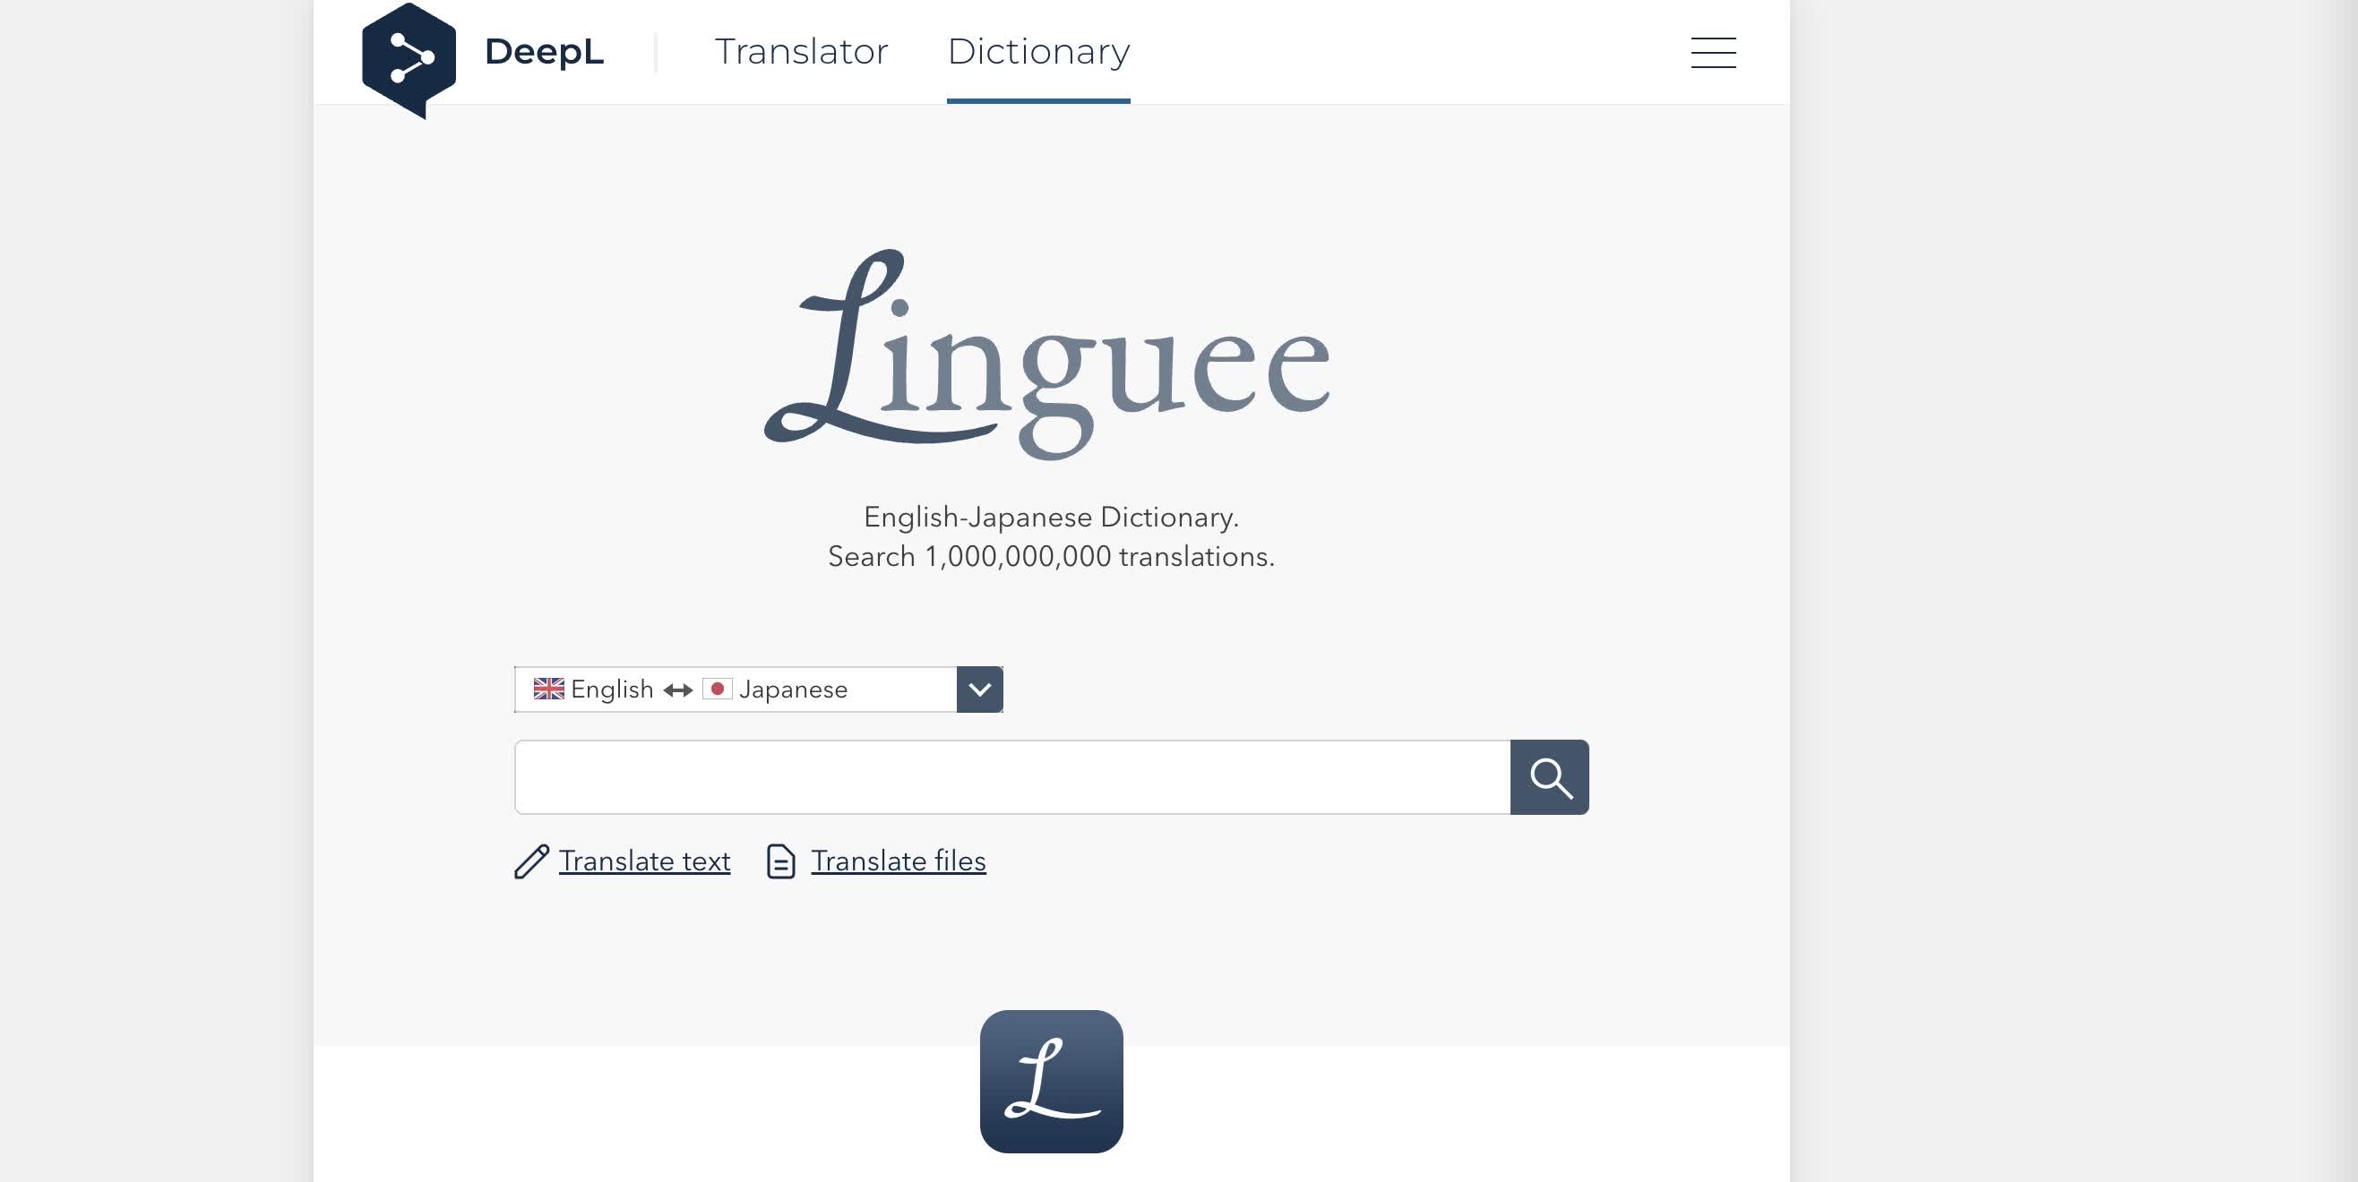Viewport: 2358px width, 1182px height.
Task: Click the Japan flag in the language selector
Action: click(717, 689)
